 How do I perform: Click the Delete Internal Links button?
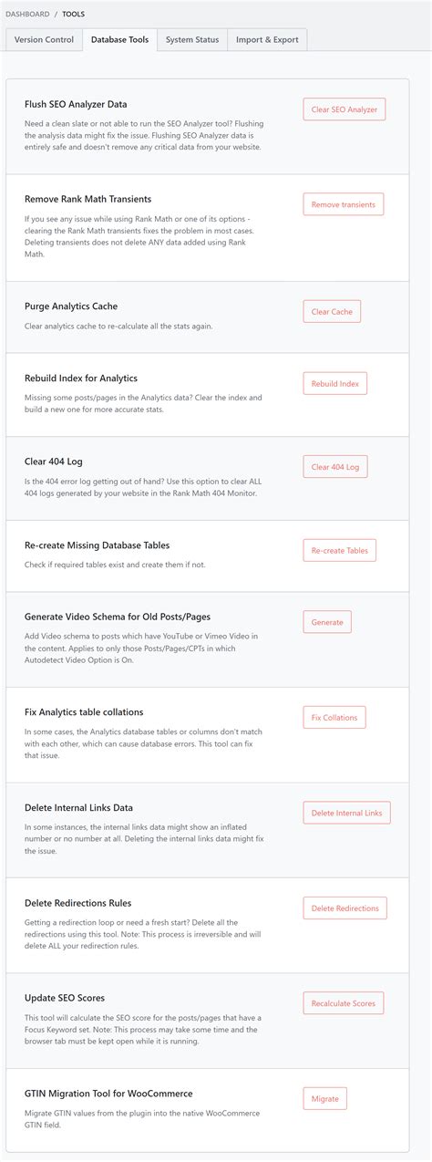(347, 813)
